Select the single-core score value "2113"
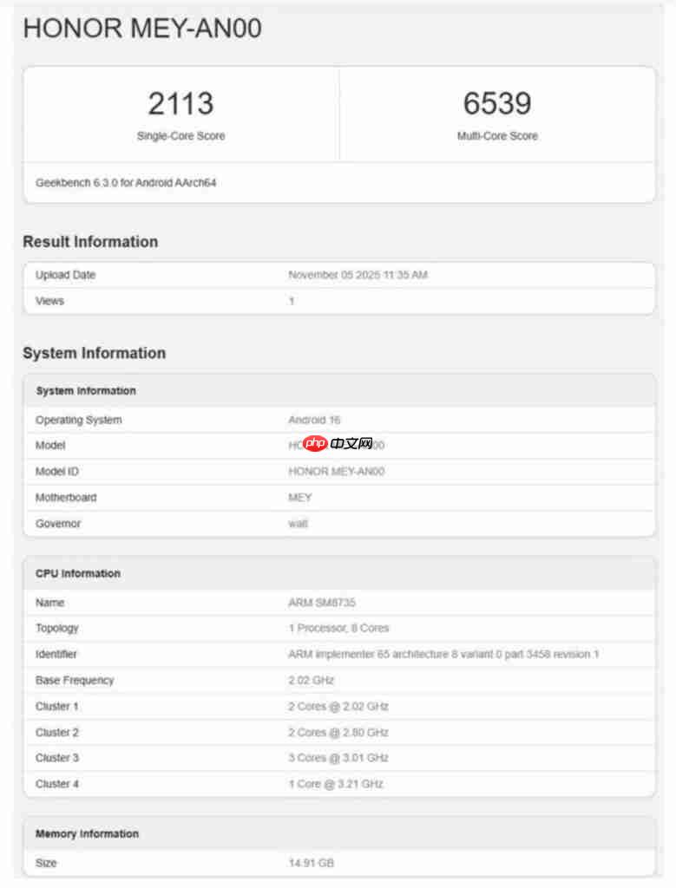Viewport: 676px width, 888px height. pyautogui.click(x=180, y=104)
